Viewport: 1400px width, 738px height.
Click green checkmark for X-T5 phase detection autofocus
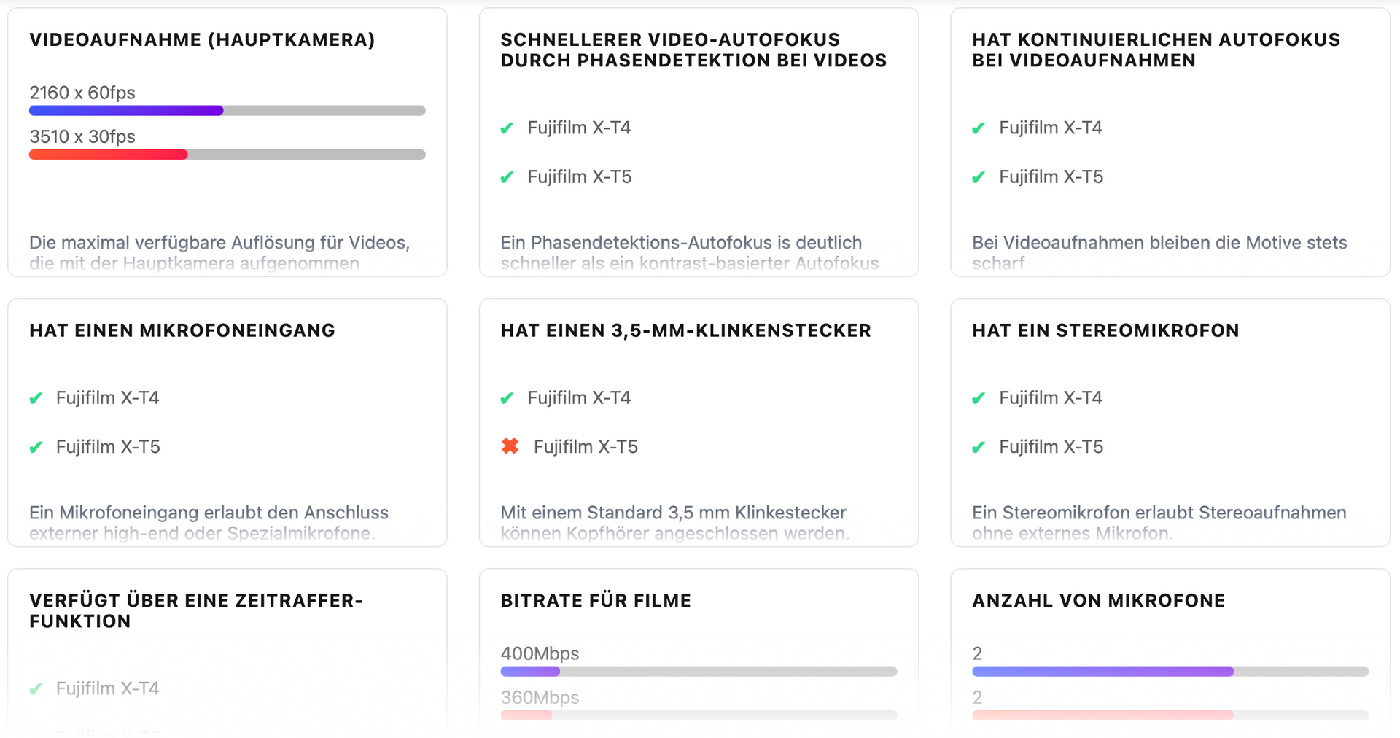[507, 178]
